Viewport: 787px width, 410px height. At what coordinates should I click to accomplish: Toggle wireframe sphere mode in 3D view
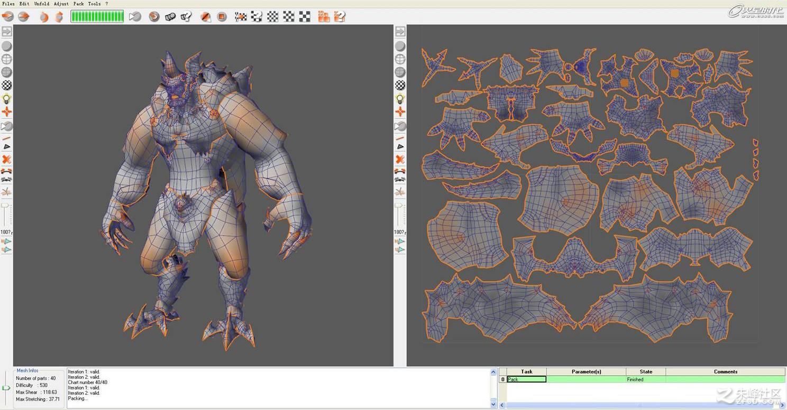point(6,59)
